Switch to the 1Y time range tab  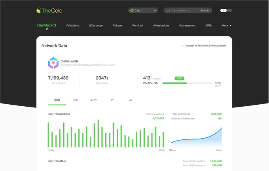click(112, 100)
